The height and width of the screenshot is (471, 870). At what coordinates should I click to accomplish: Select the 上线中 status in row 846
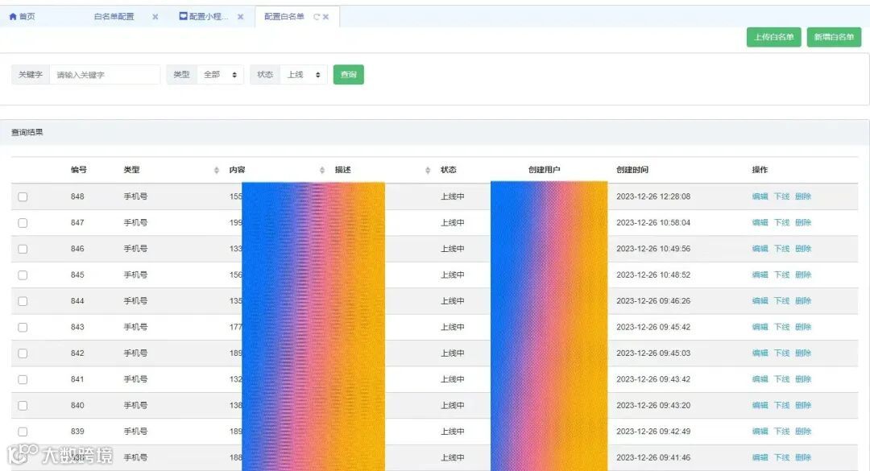point(452,249)
